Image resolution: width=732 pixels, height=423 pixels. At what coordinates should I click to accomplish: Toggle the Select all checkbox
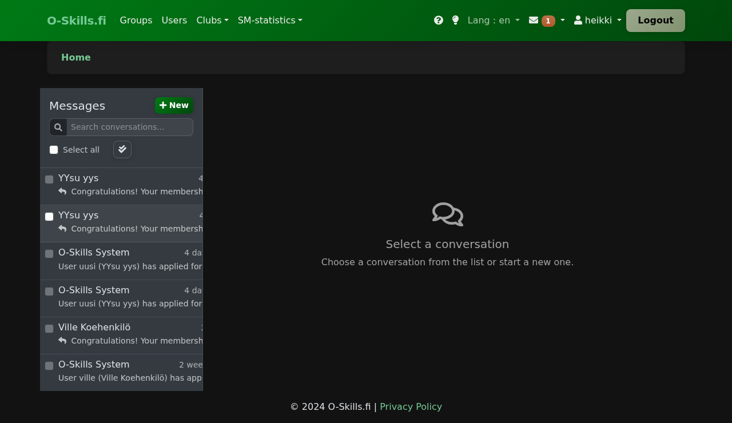click(x=54, y=150)
